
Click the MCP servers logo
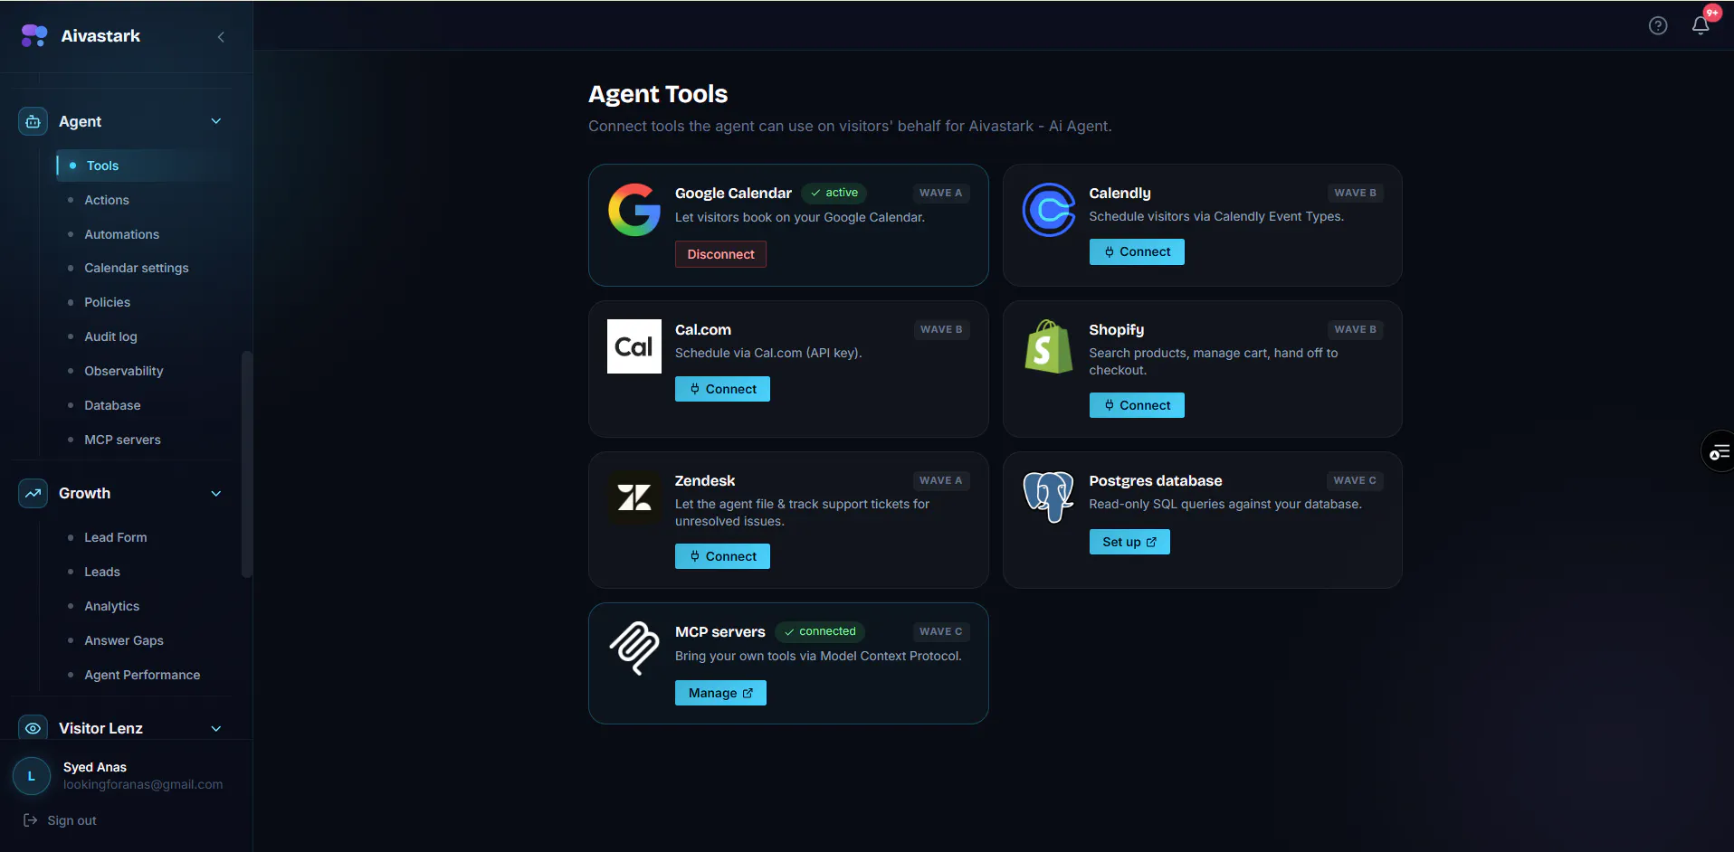[634, 648]
